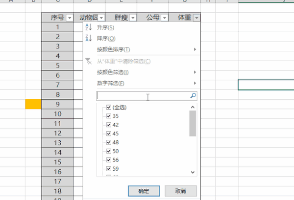The image size is (294, 200).
Task: Select the 体重 header cell
Action: coord(185,18)
